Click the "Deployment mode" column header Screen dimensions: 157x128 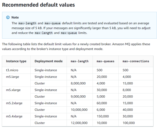point(49,61)
